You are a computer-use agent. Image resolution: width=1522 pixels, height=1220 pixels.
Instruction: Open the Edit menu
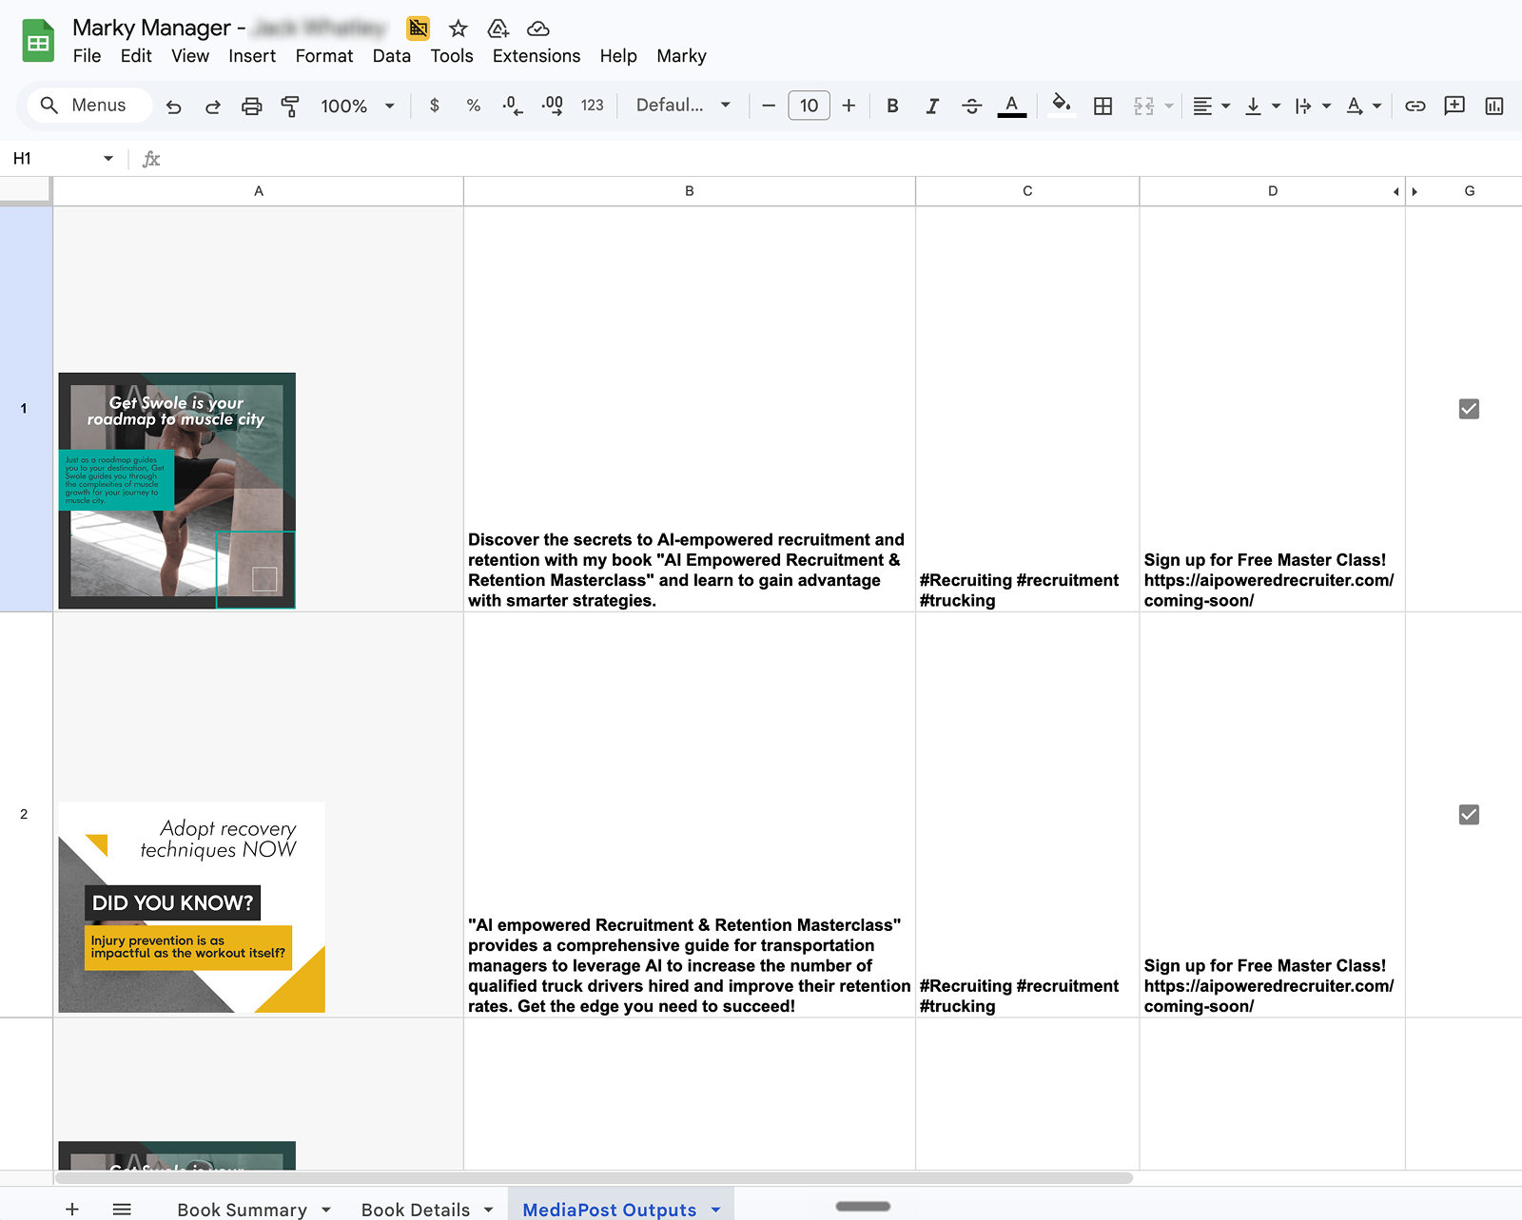[136, 56]
